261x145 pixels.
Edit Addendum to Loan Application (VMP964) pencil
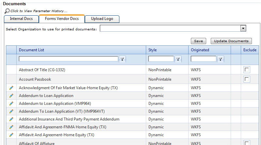pyautogui.click(x=11, y=104)
